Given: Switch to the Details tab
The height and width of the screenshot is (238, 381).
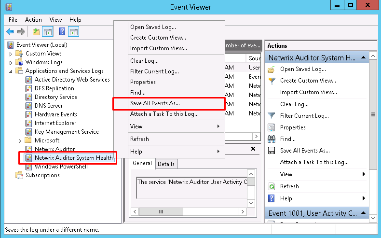Looking at the screenshot, I should pos(166,164).
